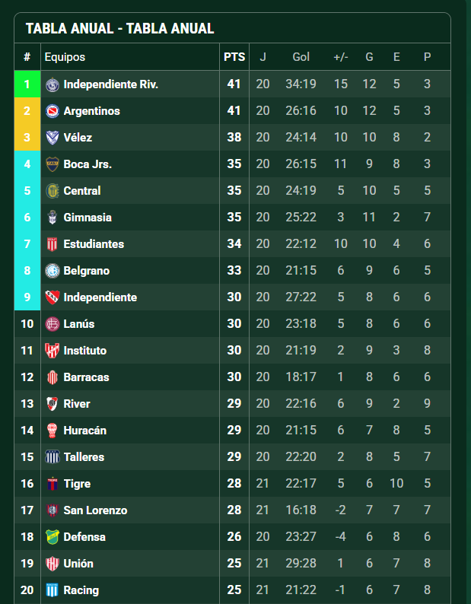Select the Racing light-blue striped crest
The width and height of the screenshot is (471, 604).
tap(52, 590)
